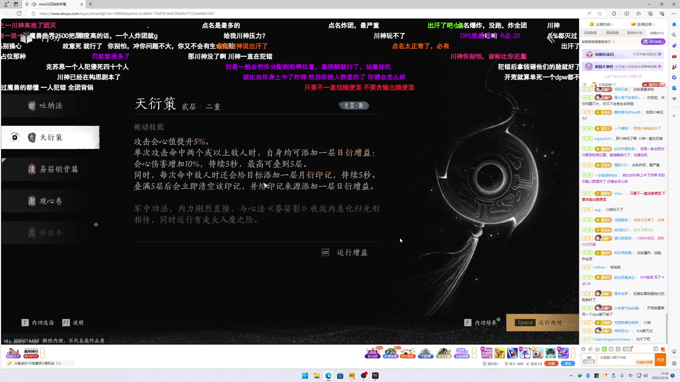The image size is (680, 382).
Task: Send the blue-and-red rocket gift
Action: coord(512,353)
